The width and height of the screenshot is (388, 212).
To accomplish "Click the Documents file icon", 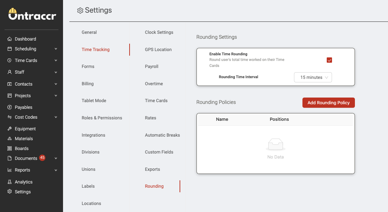I will tap(10, 158).
